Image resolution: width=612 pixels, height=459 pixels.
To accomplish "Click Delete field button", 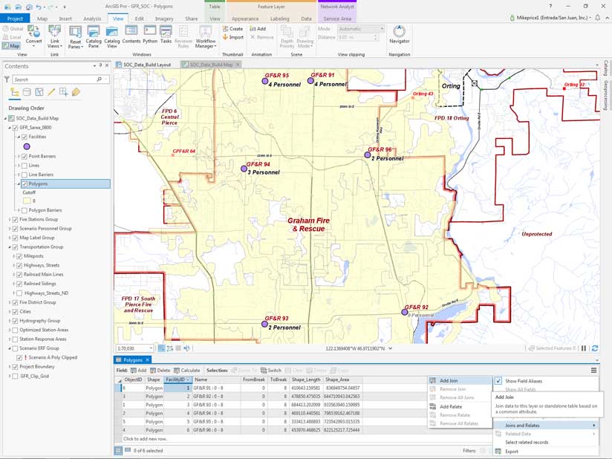I will 160,370.
